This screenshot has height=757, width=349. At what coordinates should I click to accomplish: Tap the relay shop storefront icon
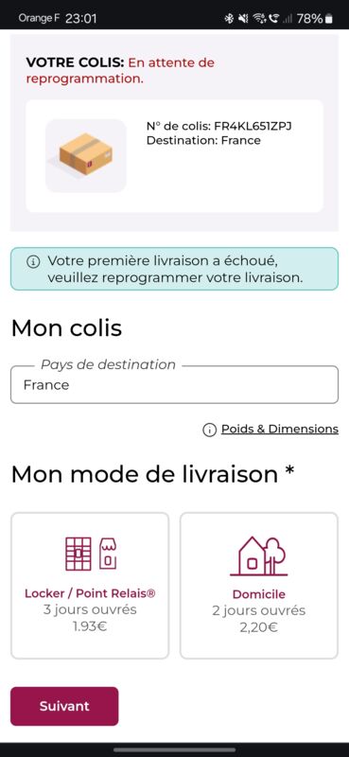tap(108, 554)
